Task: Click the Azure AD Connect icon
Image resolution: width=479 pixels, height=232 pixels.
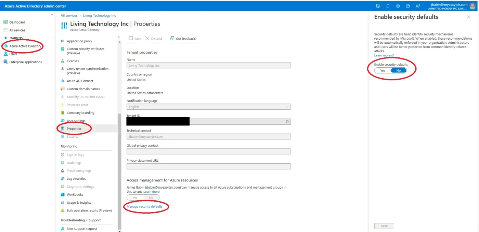Action: point(63,81)
